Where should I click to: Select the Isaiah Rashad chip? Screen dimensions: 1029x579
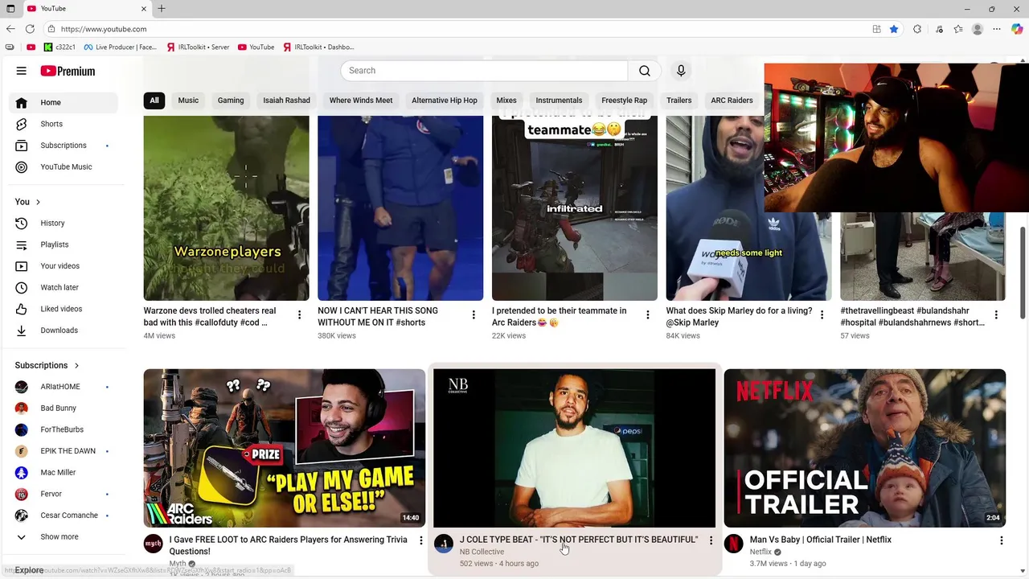point(286,101)
